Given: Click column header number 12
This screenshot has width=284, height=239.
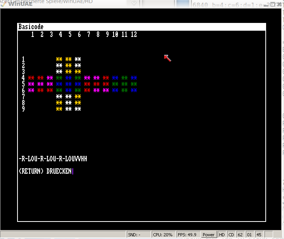Looking at the screenshot, I should click(134, 35).
